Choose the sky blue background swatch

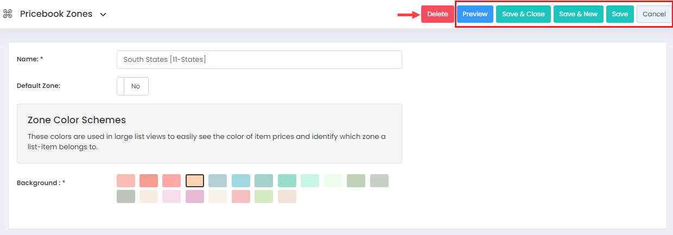pyautogui.click(x=241, y=181)
